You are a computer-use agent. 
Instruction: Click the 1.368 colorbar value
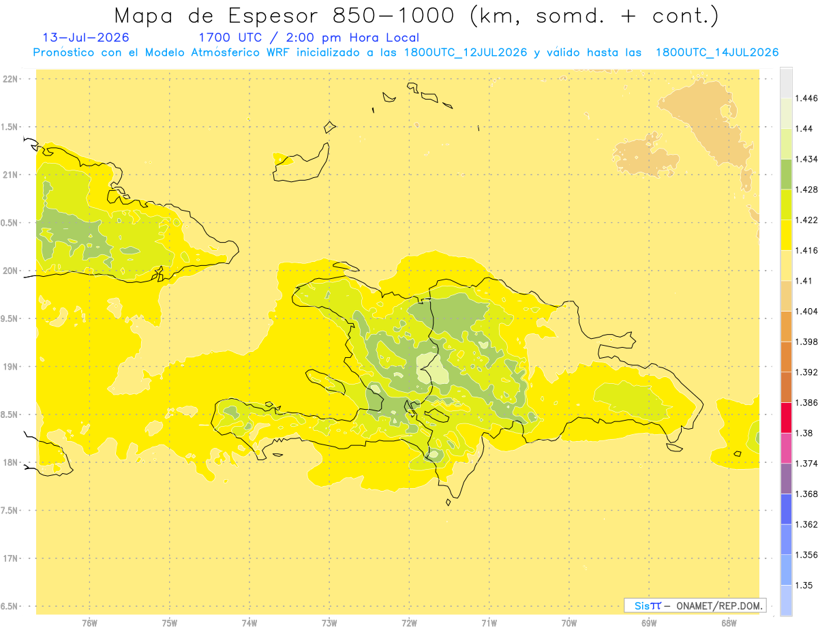click(x=806, y=494)
